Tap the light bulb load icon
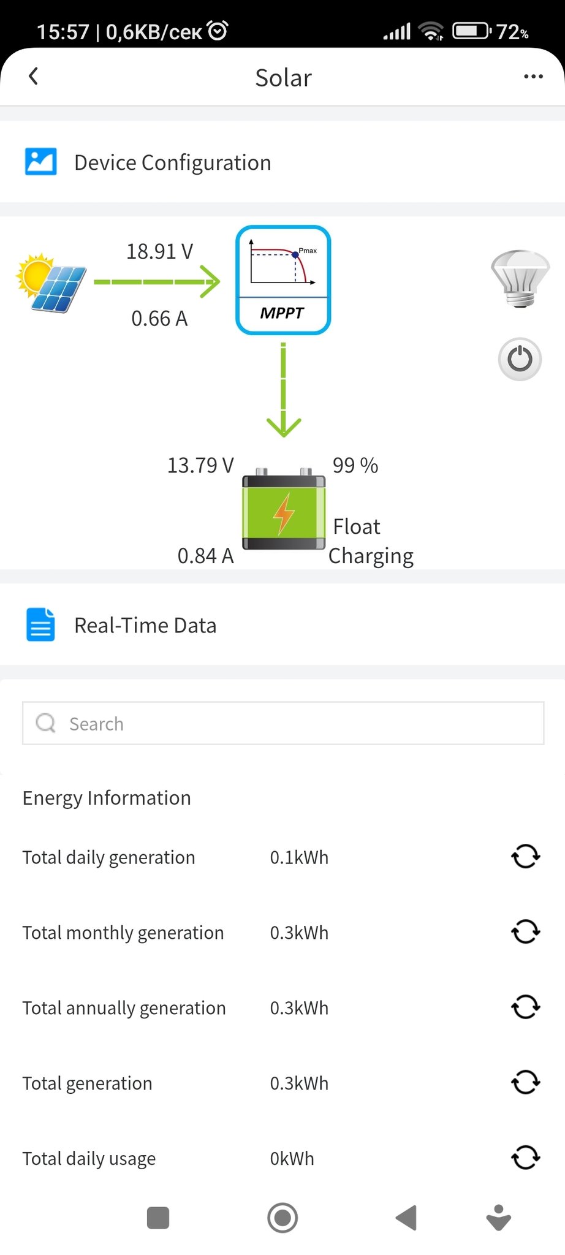Viewport: 565px width, 1255px height. (520, 278)
